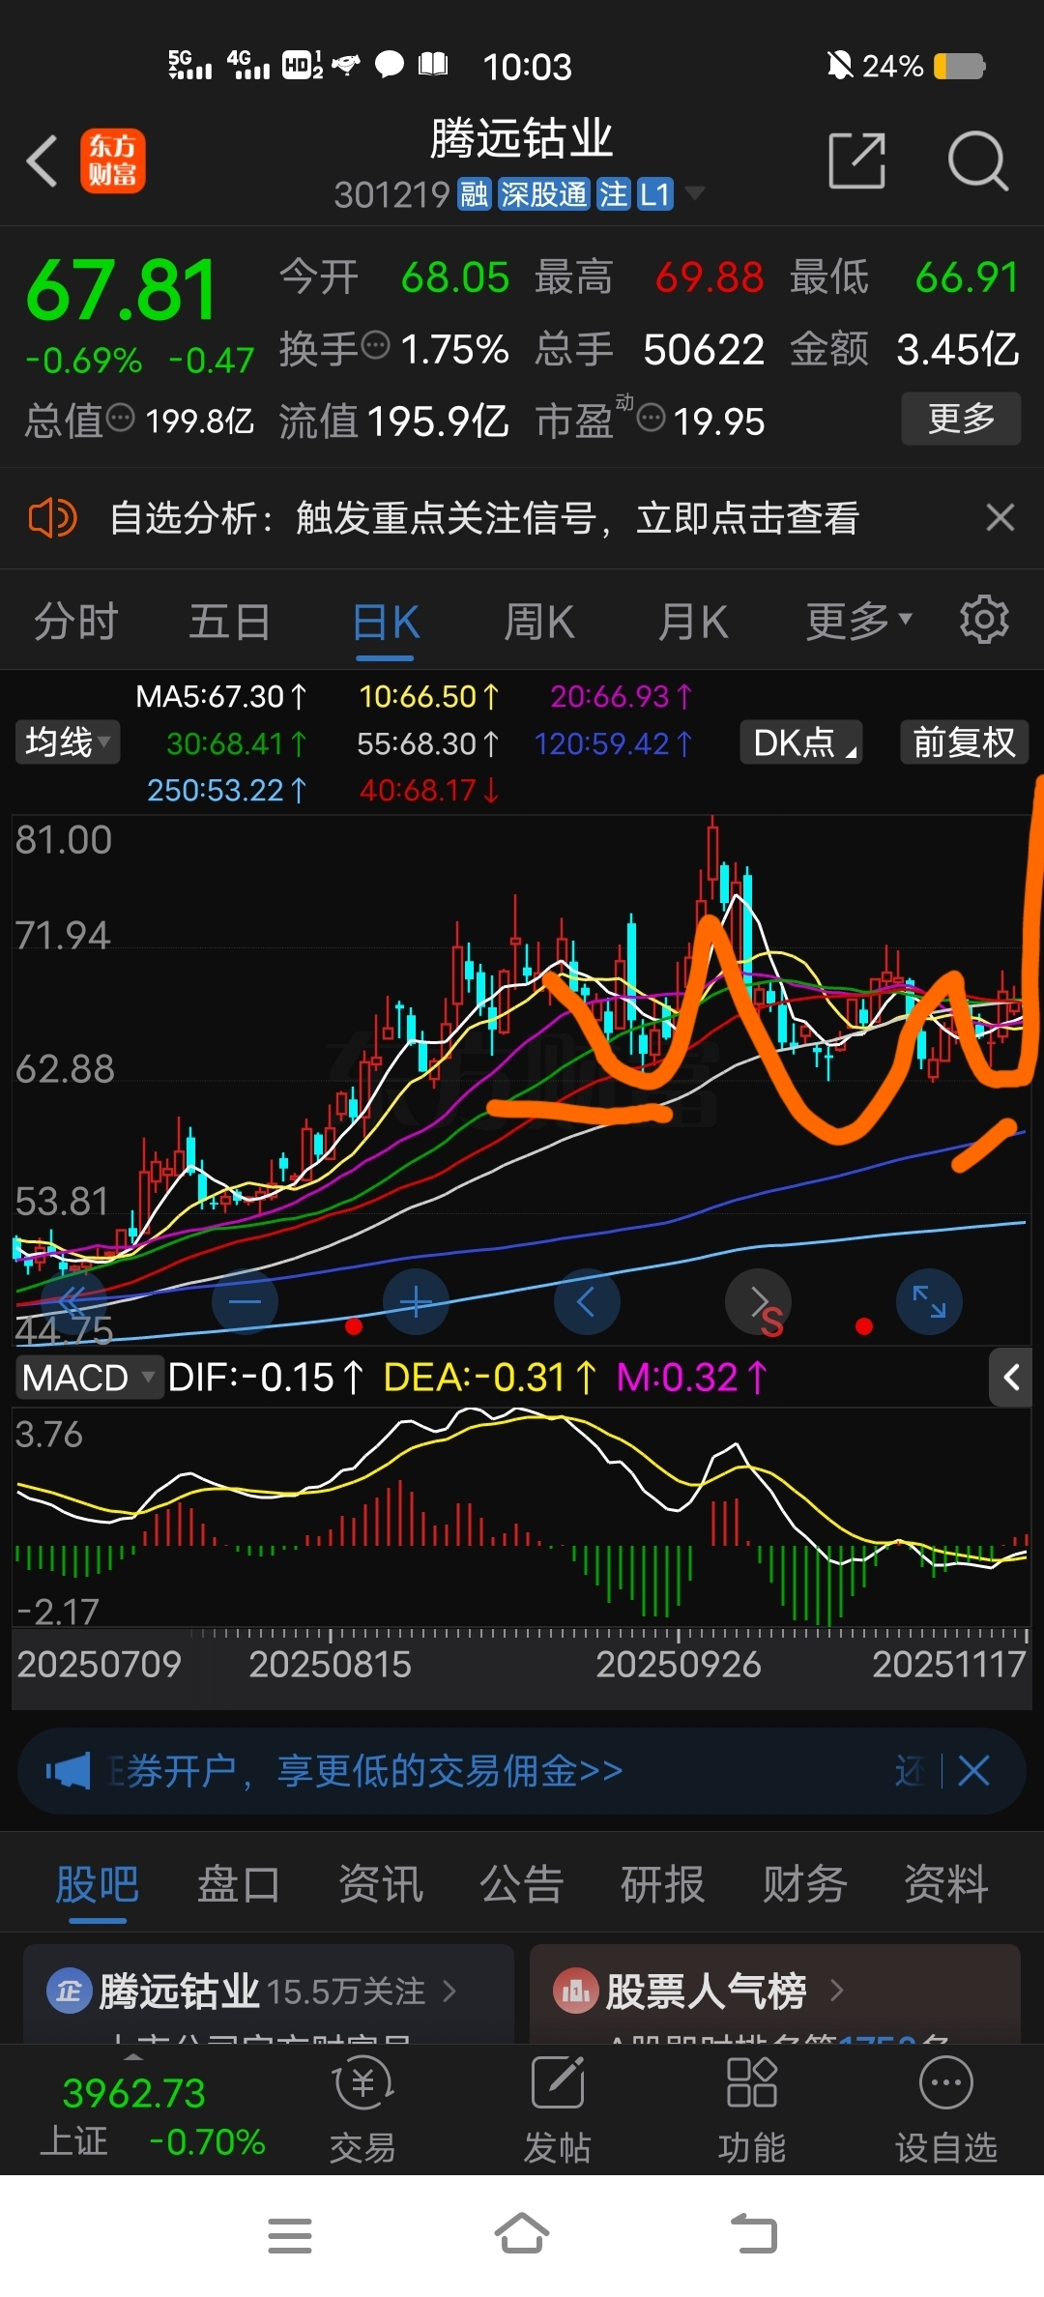Open the DK点 dropdown
1044x2297 pixels.
pyautogui.click(x=801, y=742)
